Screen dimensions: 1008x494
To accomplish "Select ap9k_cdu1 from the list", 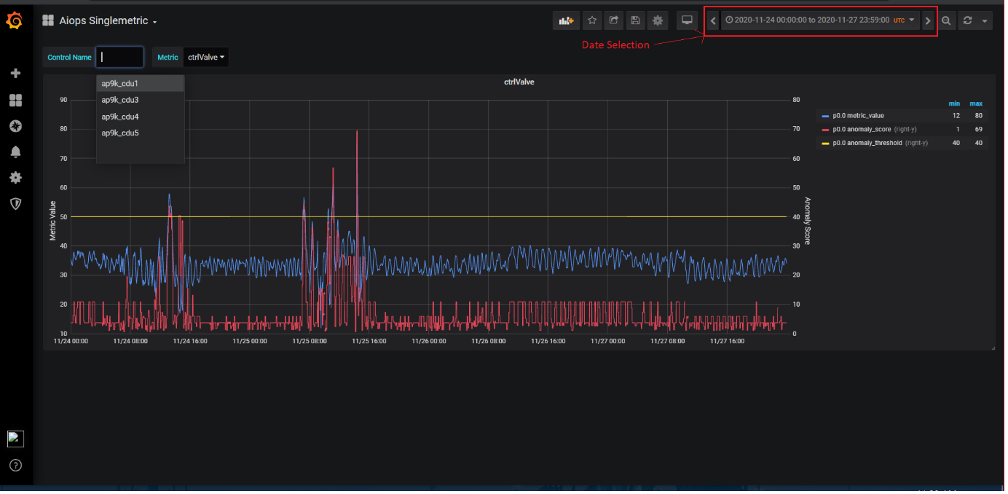I will pos(140,84).
